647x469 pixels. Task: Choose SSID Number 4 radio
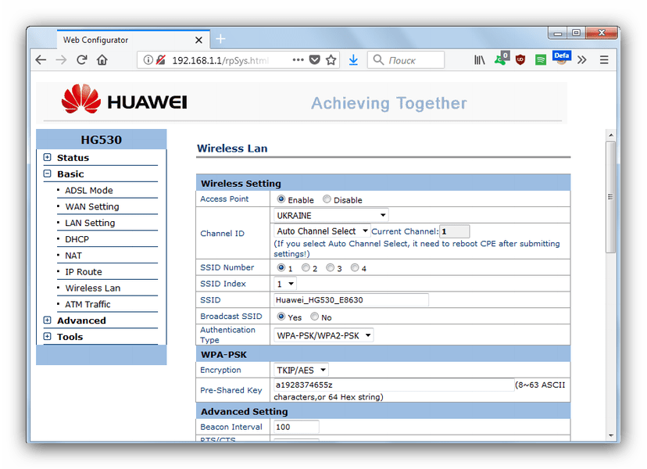point(355,267)
